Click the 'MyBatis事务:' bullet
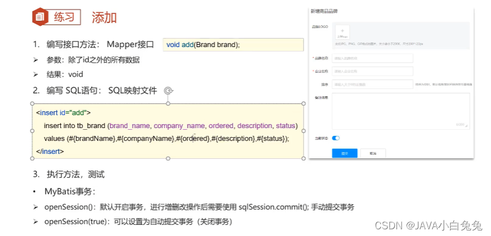Viewport: 491px width, 236px height. [x=64, y=192]
